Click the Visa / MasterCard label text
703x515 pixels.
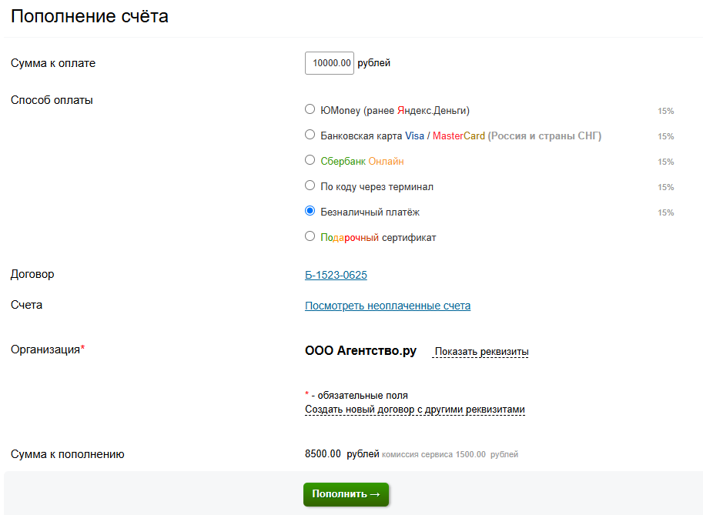[x=445, y=136]
